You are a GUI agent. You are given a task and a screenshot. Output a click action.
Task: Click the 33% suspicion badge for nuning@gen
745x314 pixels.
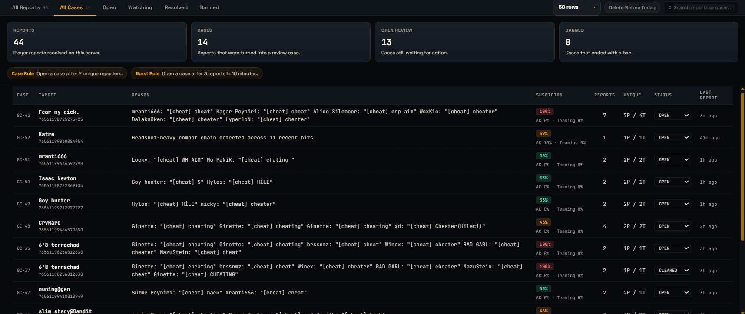coord(543,289)
